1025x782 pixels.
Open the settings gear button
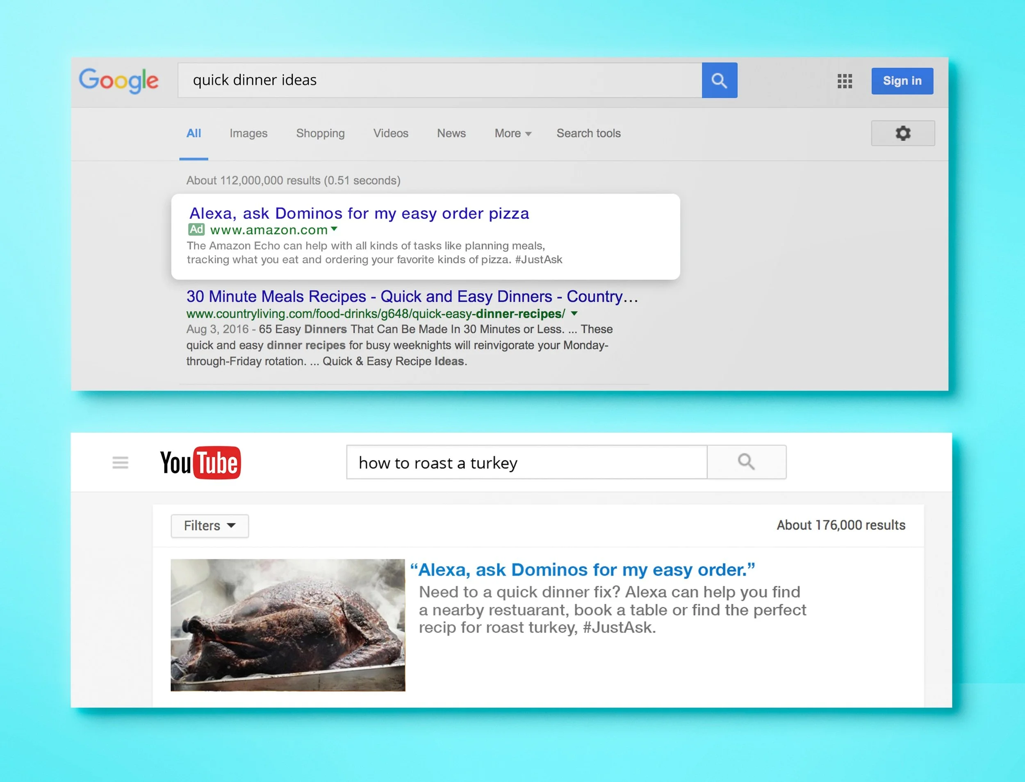902,133
